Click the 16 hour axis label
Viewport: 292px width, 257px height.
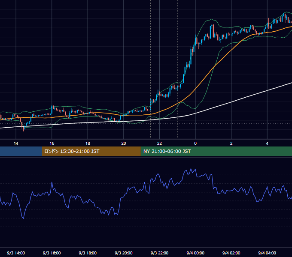pyautogui.click(x=52, y=143)
